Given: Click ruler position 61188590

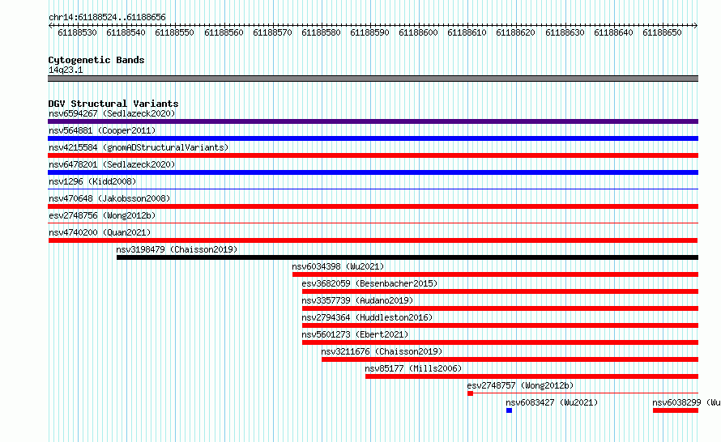Looking at the screenshot, I should point(369,32).
